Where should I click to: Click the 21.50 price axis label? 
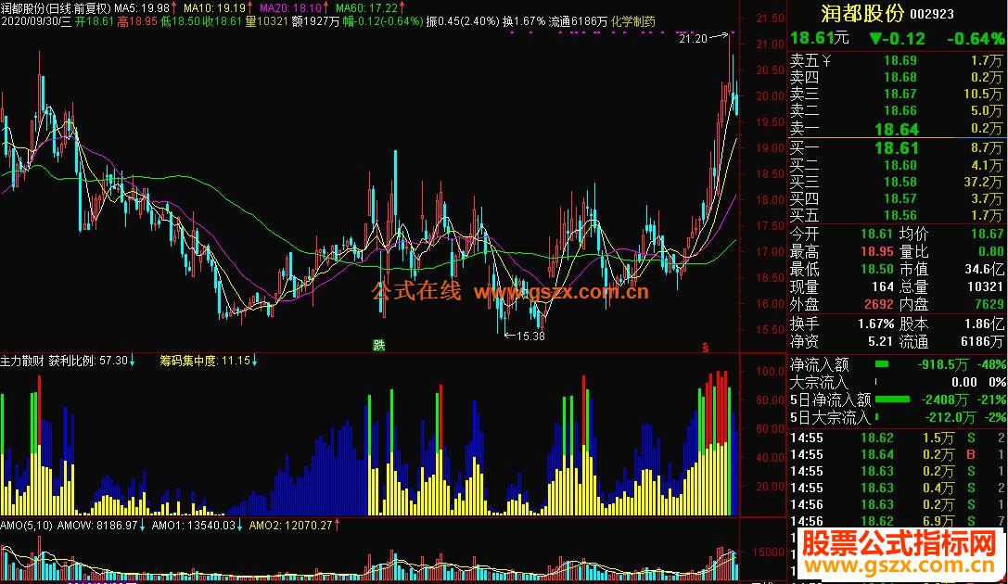(770, 19)
